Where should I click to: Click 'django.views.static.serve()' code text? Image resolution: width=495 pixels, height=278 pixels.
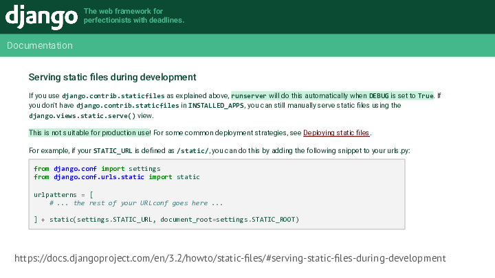pyautogui.click(x=82, y=116)
